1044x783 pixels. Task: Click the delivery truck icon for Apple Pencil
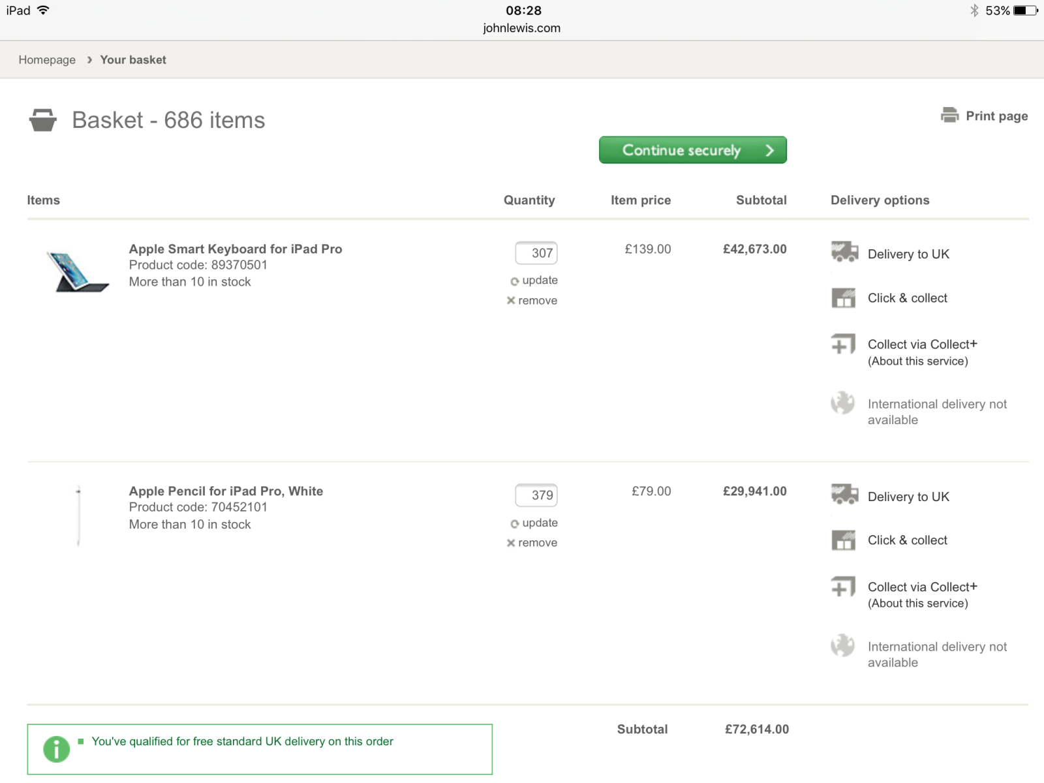pyautogui.click(x=844, y=495)
